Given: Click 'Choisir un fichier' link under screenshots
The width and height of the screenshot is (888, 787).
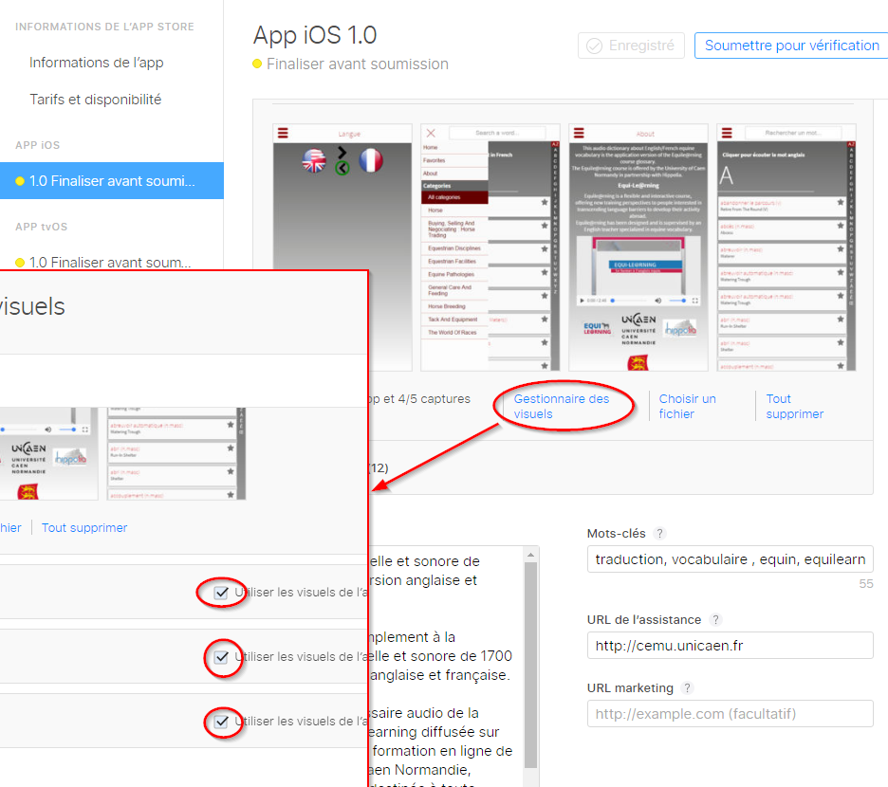Looking at the screenshot, I should (x=687, y=406).
